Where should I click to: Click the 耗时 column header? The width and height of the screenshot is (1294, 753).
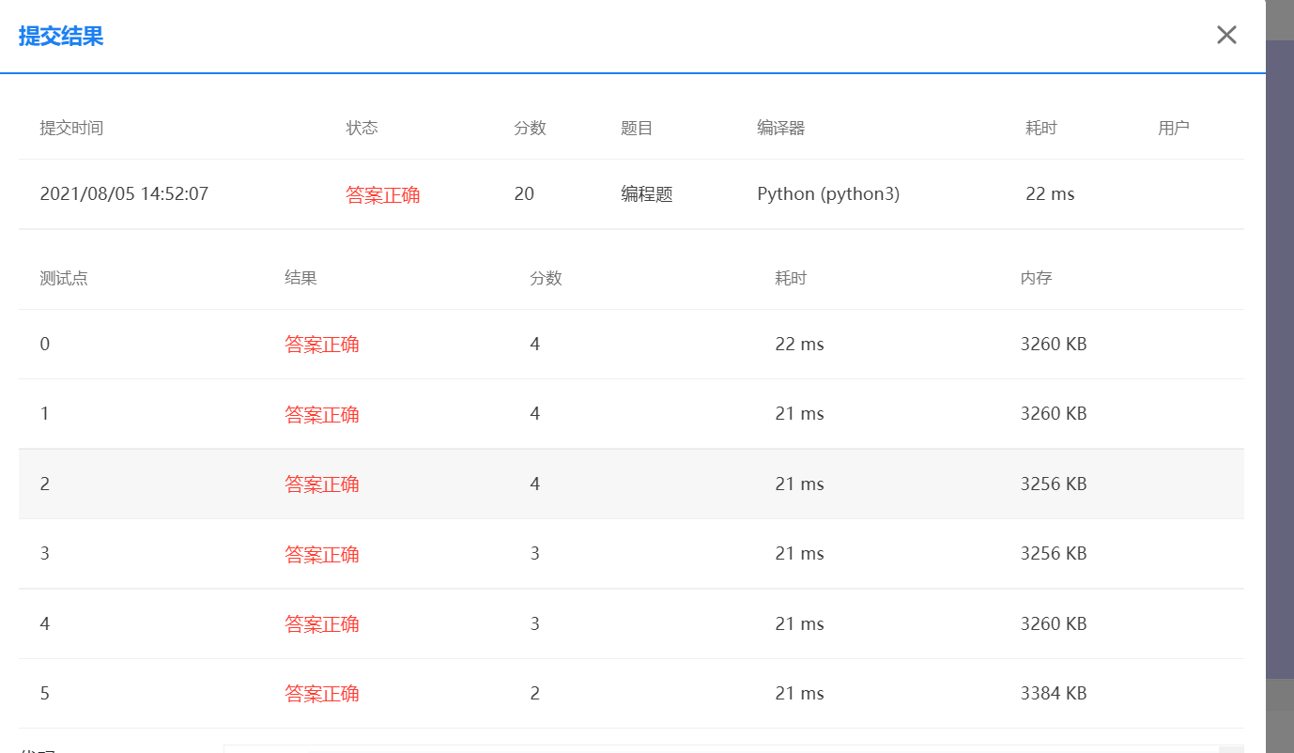(x=1040, y=128)
